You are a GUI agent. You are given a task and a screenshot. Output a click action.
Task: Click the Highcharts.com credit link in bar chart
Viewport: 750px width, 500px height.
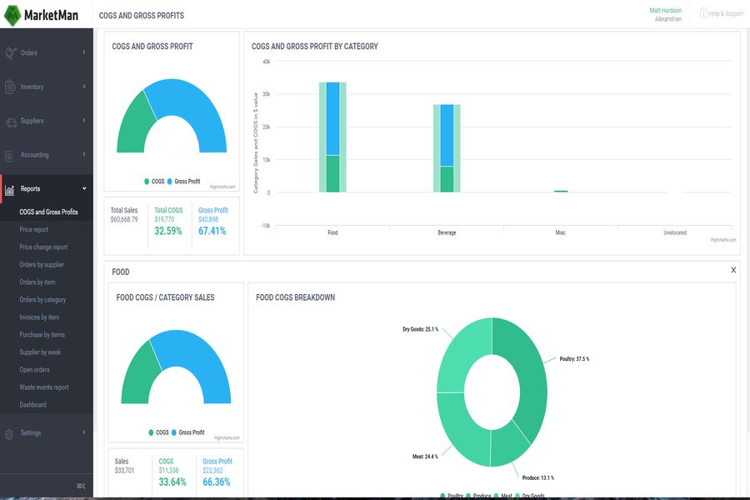(722, 240)
